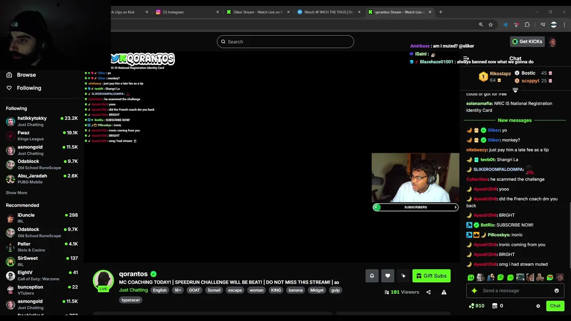This screenshot has width=571, height=321.
Task: Click the typeracer tag
Action: [131, 300]
